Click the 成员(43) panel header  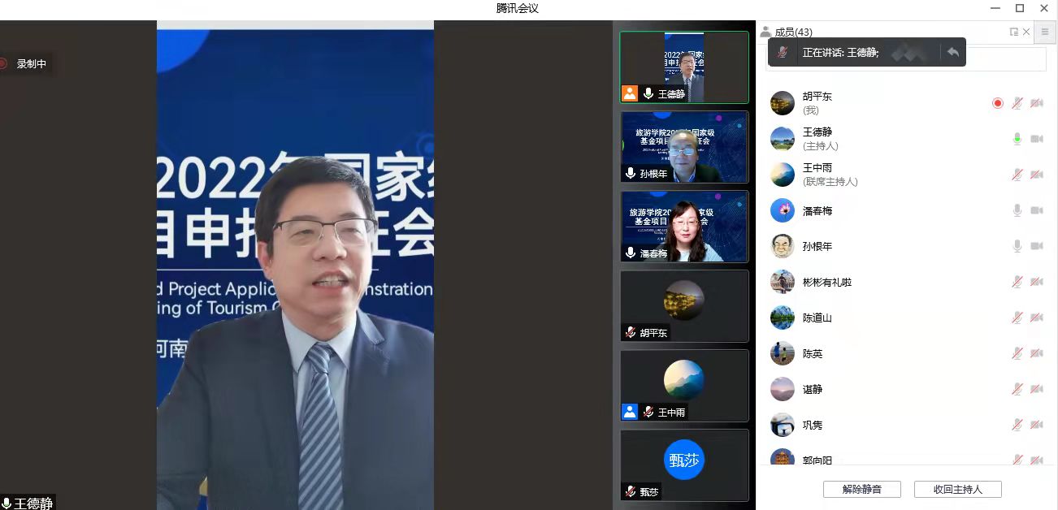click(x=792, y=32)
